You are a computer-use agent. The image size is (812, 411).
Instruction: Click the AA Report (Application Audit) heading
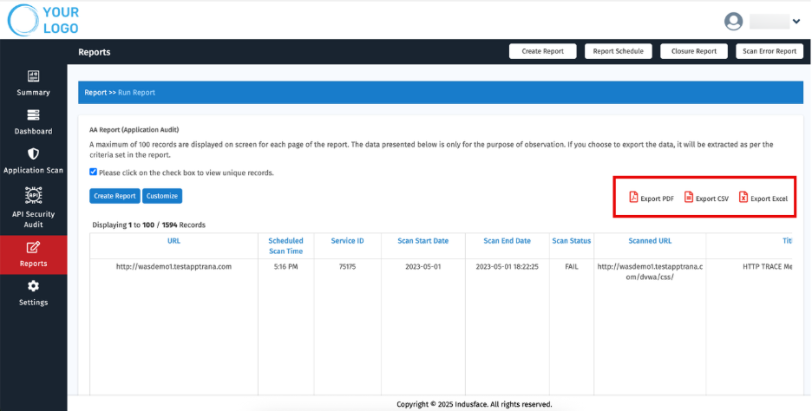(134, 130)
